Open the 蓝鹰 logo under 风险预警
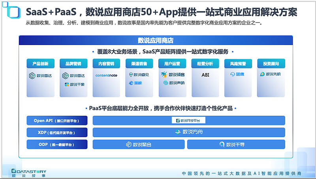This screenshot has width=316, height=179. (237, 74)
